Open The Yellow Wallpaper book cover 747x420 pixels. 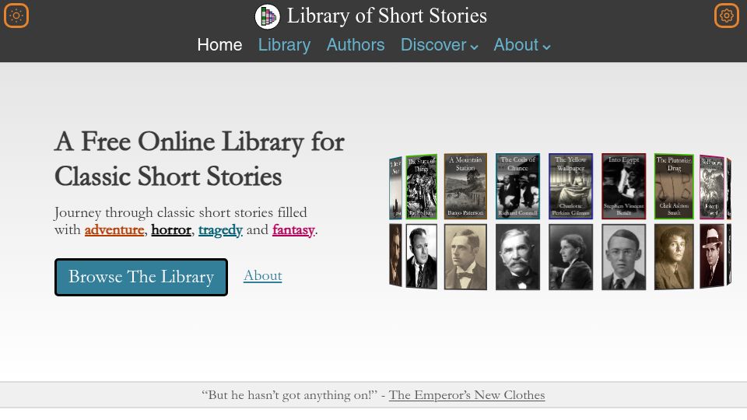(x=570, y=186)
